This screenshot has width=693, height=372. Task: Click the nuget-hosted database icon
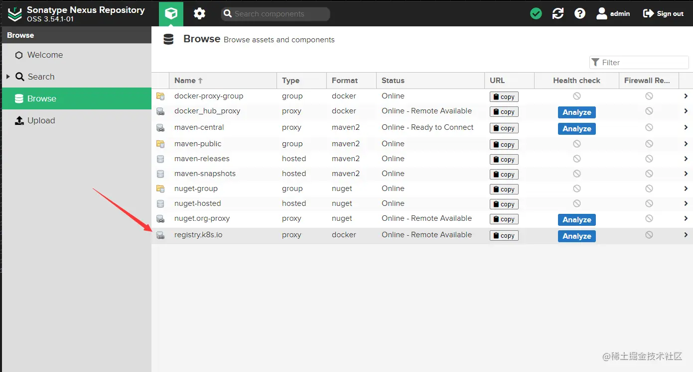160,204
